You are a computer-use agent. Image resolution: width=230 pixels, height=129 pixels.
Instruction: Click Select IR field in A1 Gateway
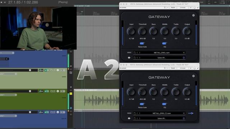[x=161, y=58]
